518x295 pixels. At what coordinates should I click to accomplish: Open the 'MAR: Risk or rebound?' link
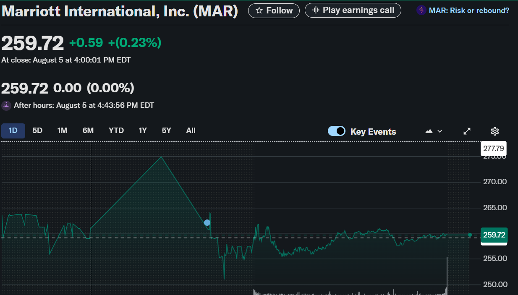pos(469,10)
